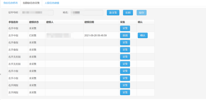Click 未采集 status in 左手拇指 row
Image resolution: width=206 pixels, height=100 pixels.
37,92
